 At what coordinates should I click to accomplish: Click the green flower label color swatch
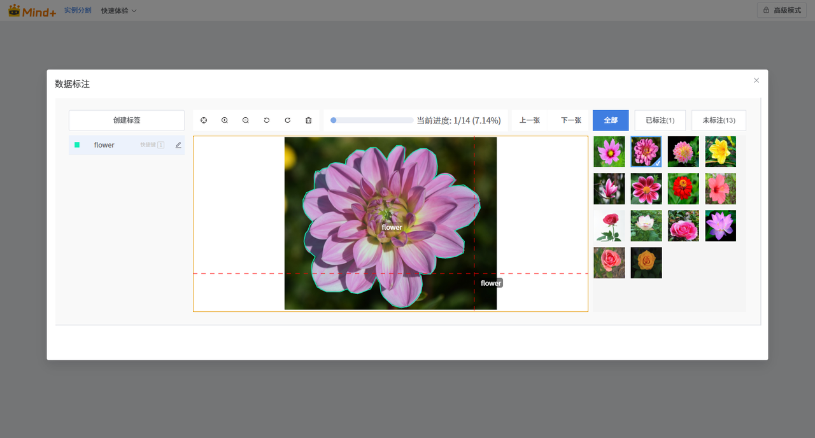[x=77, y=145]
